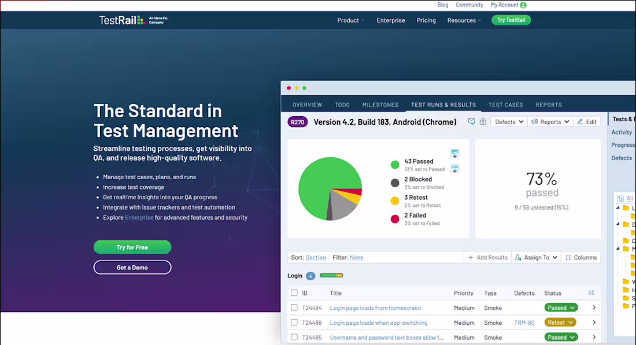Screen dimensions: 636x345
Task: Open the Defects dropdown
Action: [x=508, y=121]
